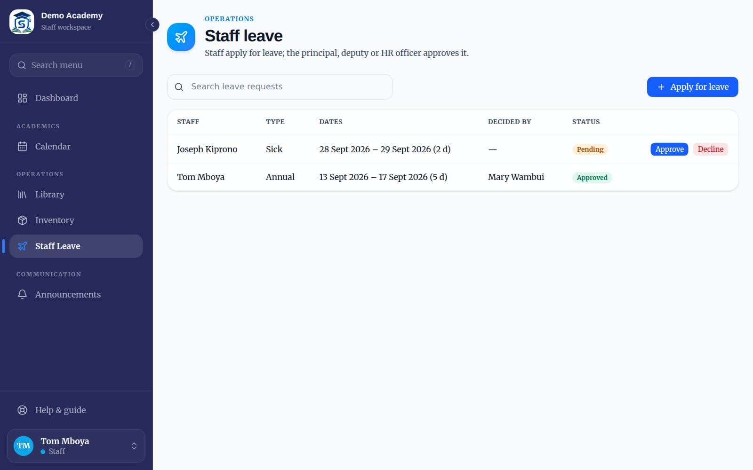Click the Approved status badge
753x470 pixels.
click(x=592, y=178)
